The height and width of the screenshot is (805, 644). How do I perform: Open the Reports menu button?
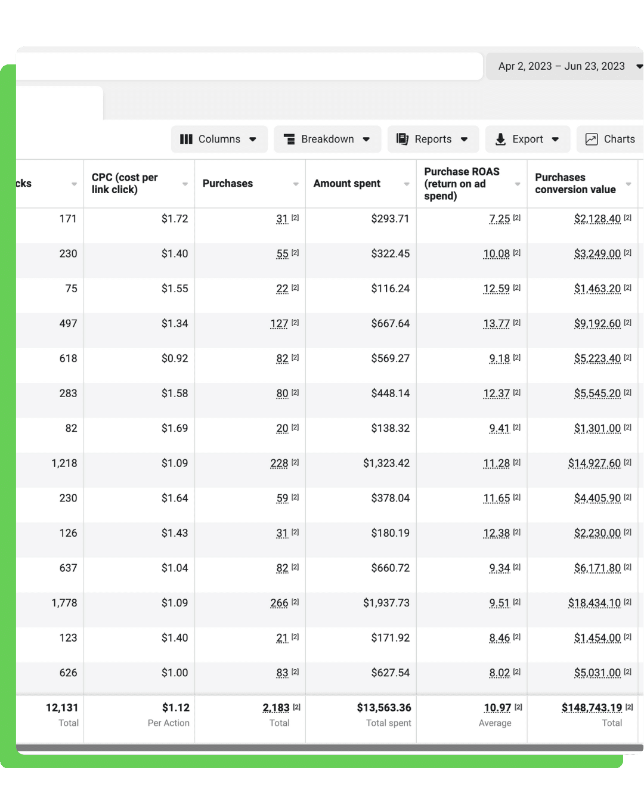433,139
